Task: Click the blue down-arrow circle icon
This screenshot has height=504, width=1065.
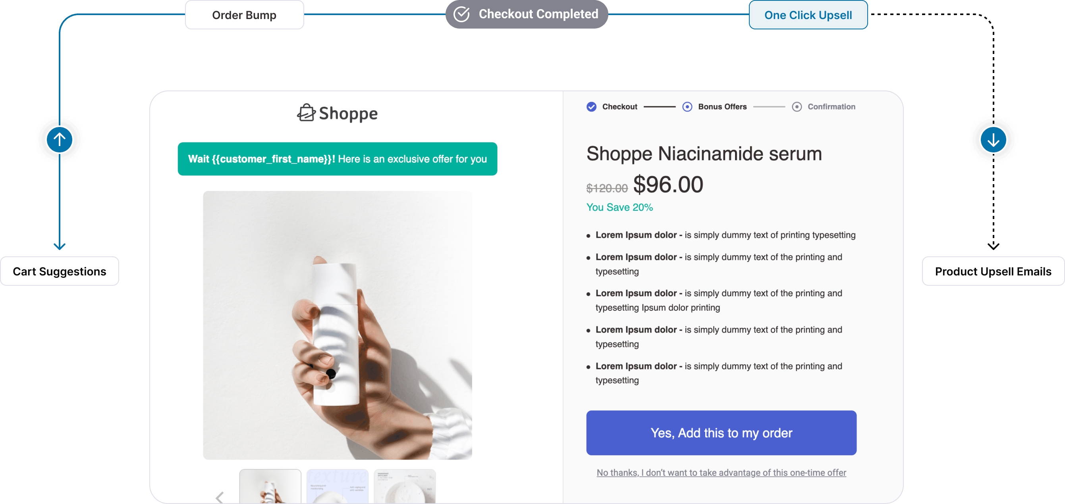Action: pos(993,140)
